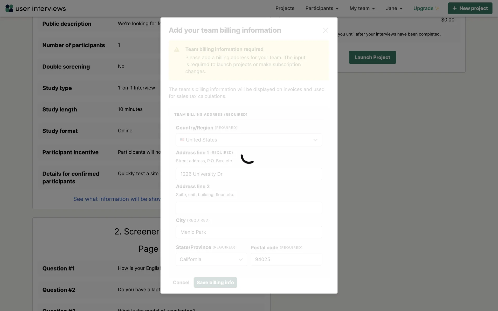Viewport: 498px width, 311px height.
Task: Cancel the billing information form
Action: [181, 282]
